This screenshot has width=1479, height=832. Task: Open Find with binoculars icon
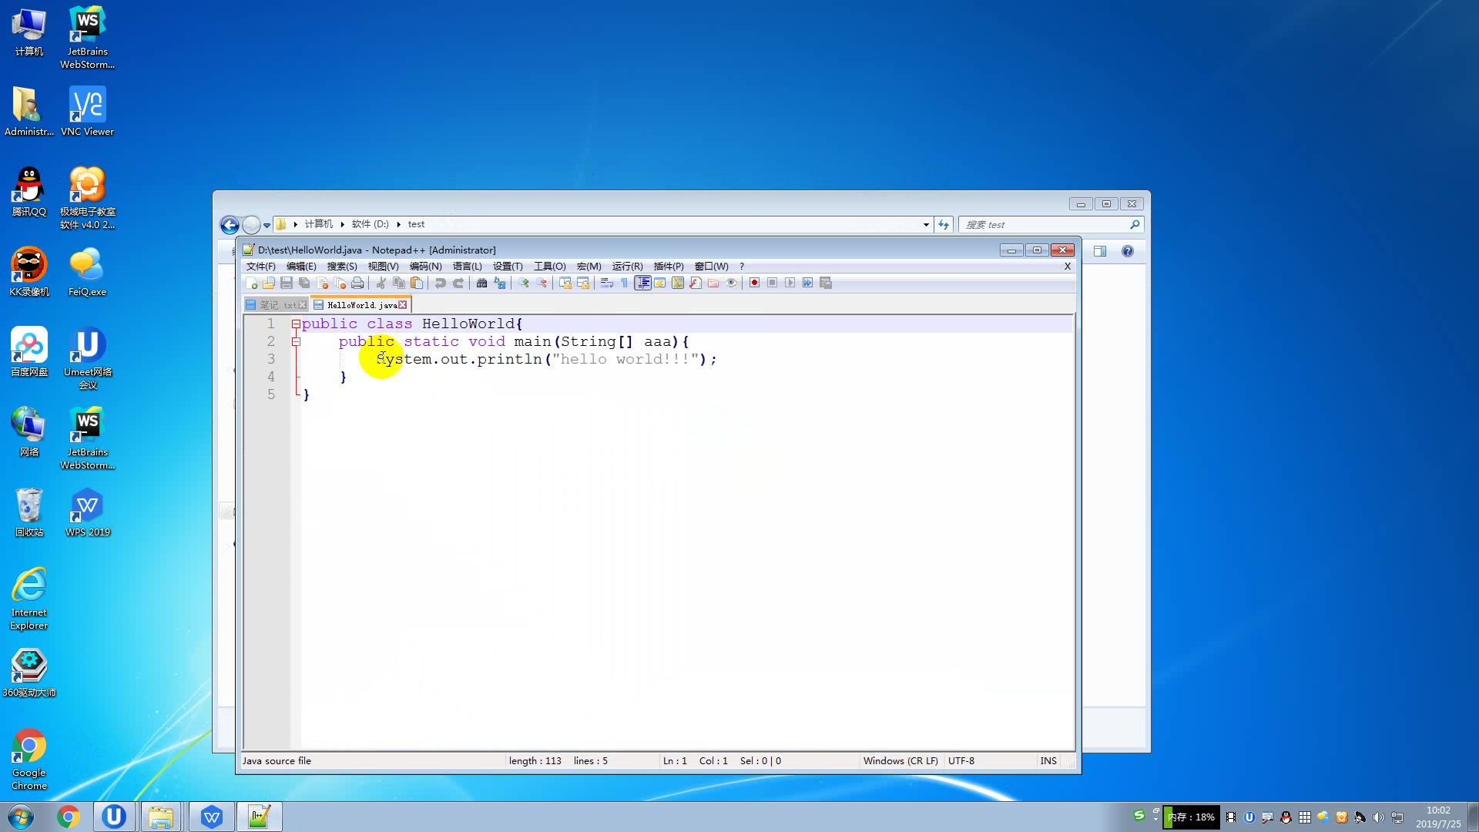point(481,283)
